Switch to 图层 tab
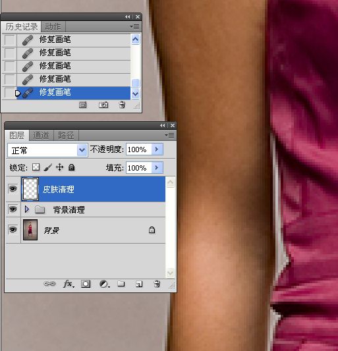338x351 pixels. point(17,135)
